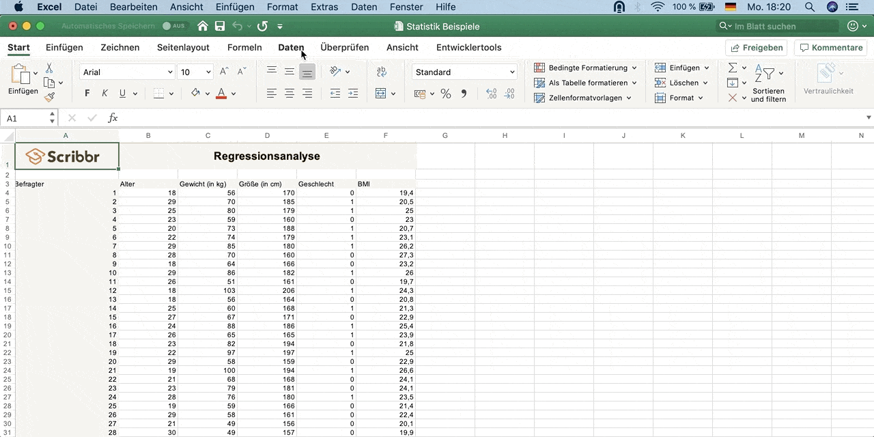Select the Regressionsanalyse title cell
This screenshot has width=874, height=437.
(267, 156)
